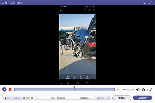Focus the start time field 00:00:00.00
This screenshot has width=155, height=103.
[x=28, y=98]
